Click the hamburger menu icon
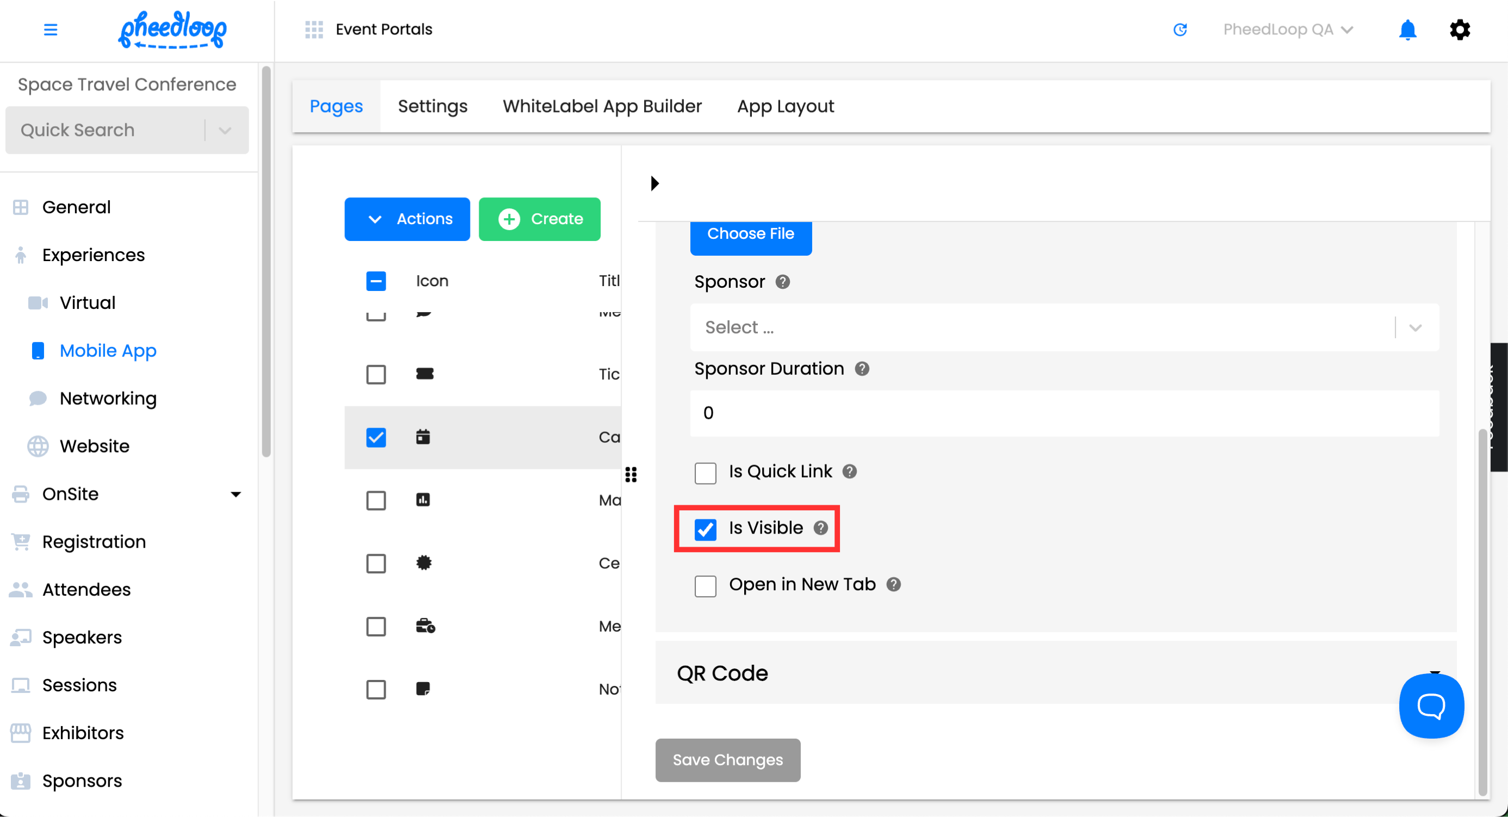1508x817 pixels. tap(51, 29)
